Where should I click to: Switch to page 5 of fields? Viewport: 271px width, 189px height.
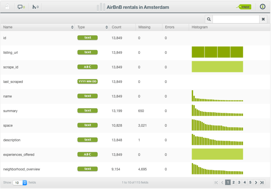[x=250, y=182]
